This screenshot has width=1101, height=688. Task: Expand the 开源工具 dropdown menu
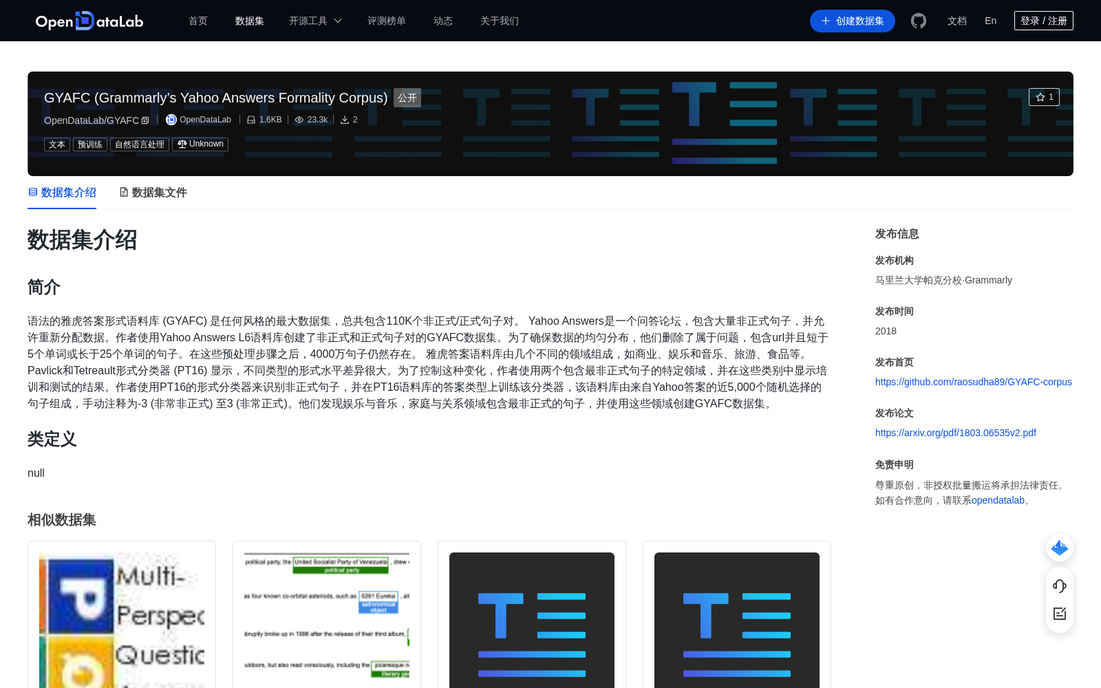[315, 21]
